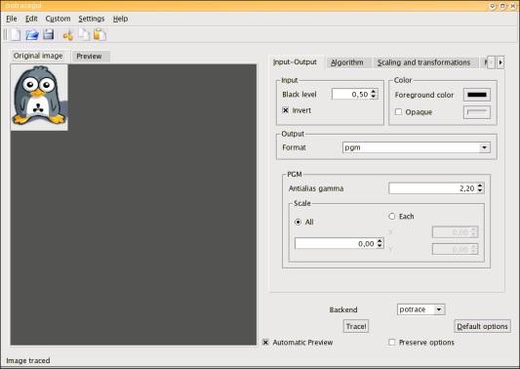Click the Trace! button
Image resolution: width=520 pixels, height=369 pixels.
point(356,326)
